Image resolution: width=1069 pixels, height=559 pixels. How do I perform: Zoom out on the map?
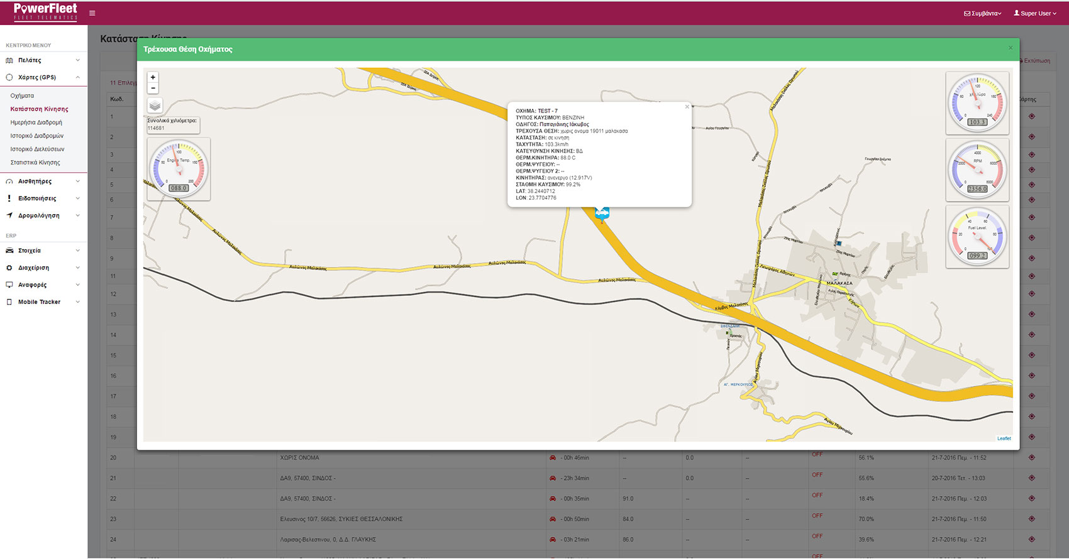pyautogui.click(x=153, y=89)
